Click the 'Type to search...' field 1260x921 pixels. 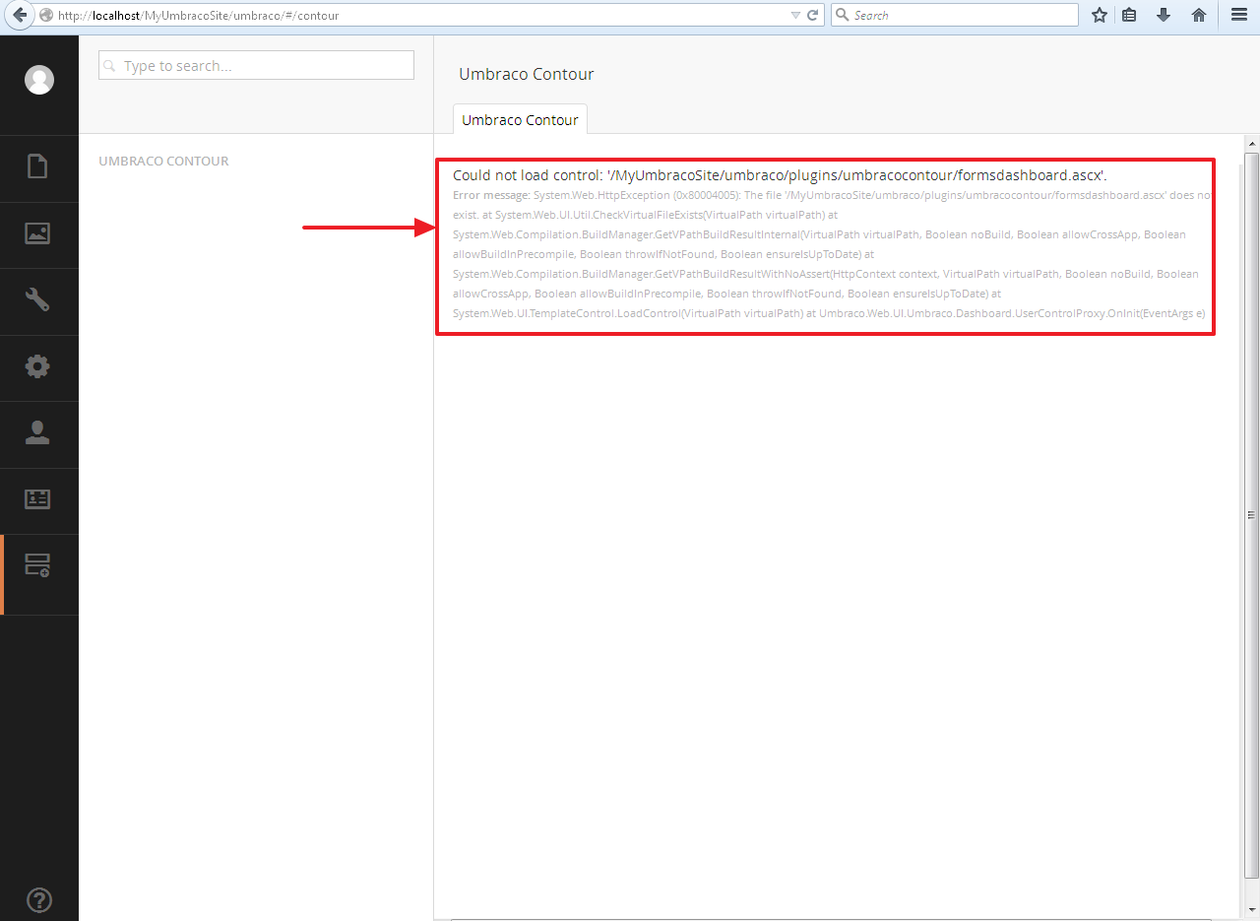click(256, 65)
